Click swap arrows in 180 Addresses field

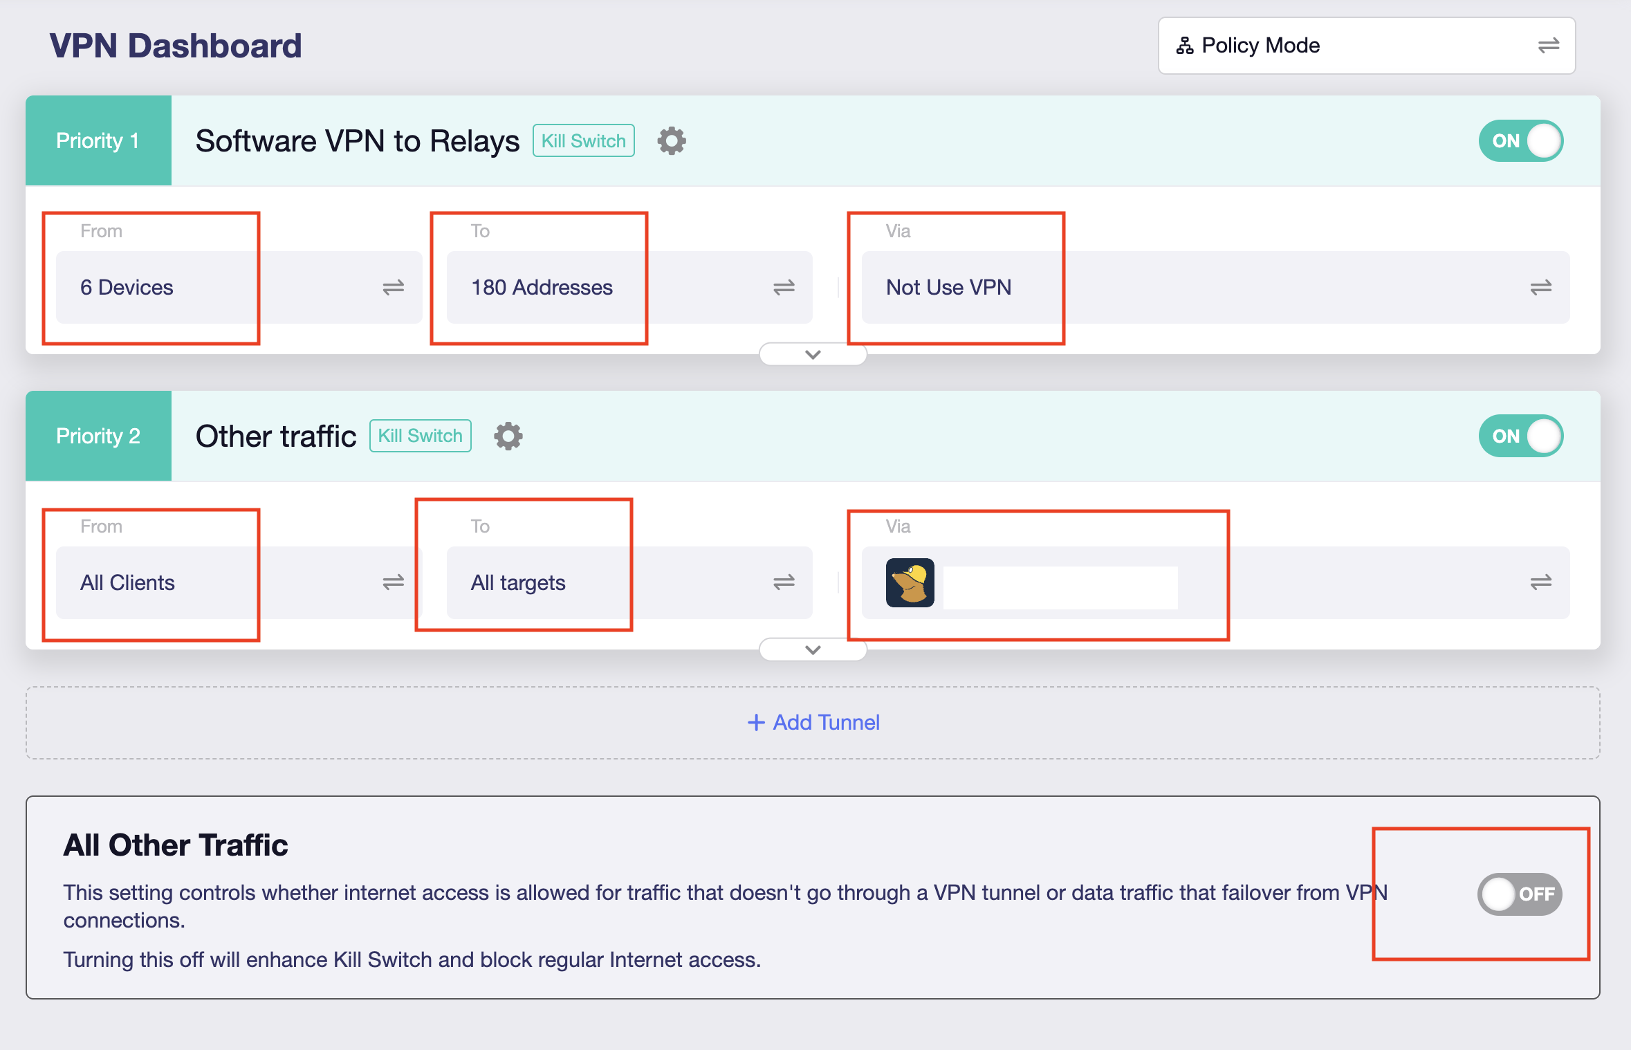[x=783, y=288]
